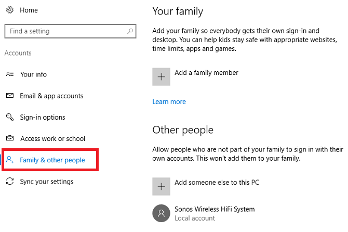Click the plus icon for Add someone else
Viewport: 348px width, 232px height.
[161, 186]
